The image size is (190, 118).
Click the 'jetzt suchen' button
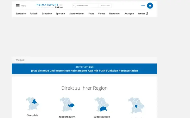pyautogui.click(x=105, y=6)
